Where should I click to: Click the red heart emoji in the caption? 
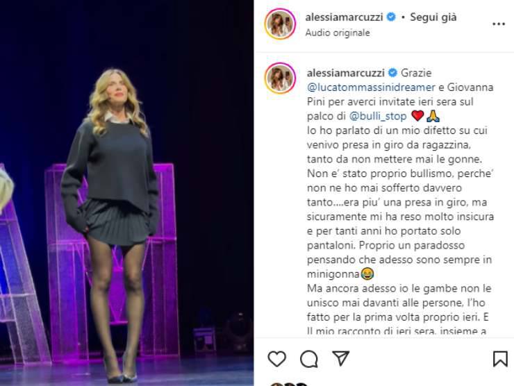coord(417,116)
